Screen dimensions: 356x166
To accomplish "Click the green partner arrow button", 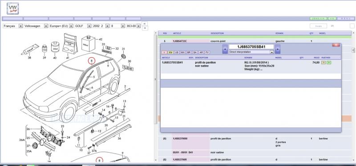I will click(x=329, y=63).
